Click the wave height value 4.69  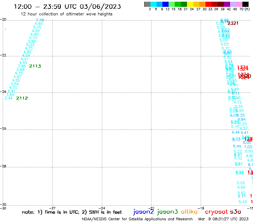click(36, 31)
